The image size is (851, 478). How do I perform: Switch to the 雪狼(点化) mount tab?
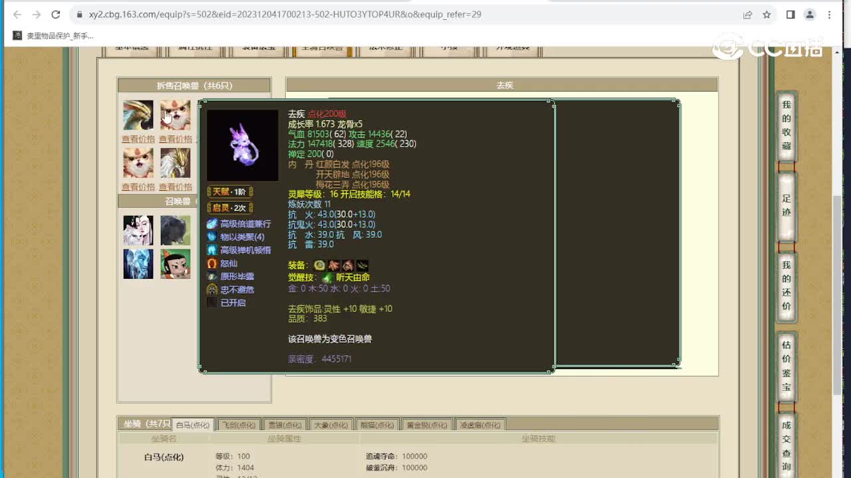(285, 425)
